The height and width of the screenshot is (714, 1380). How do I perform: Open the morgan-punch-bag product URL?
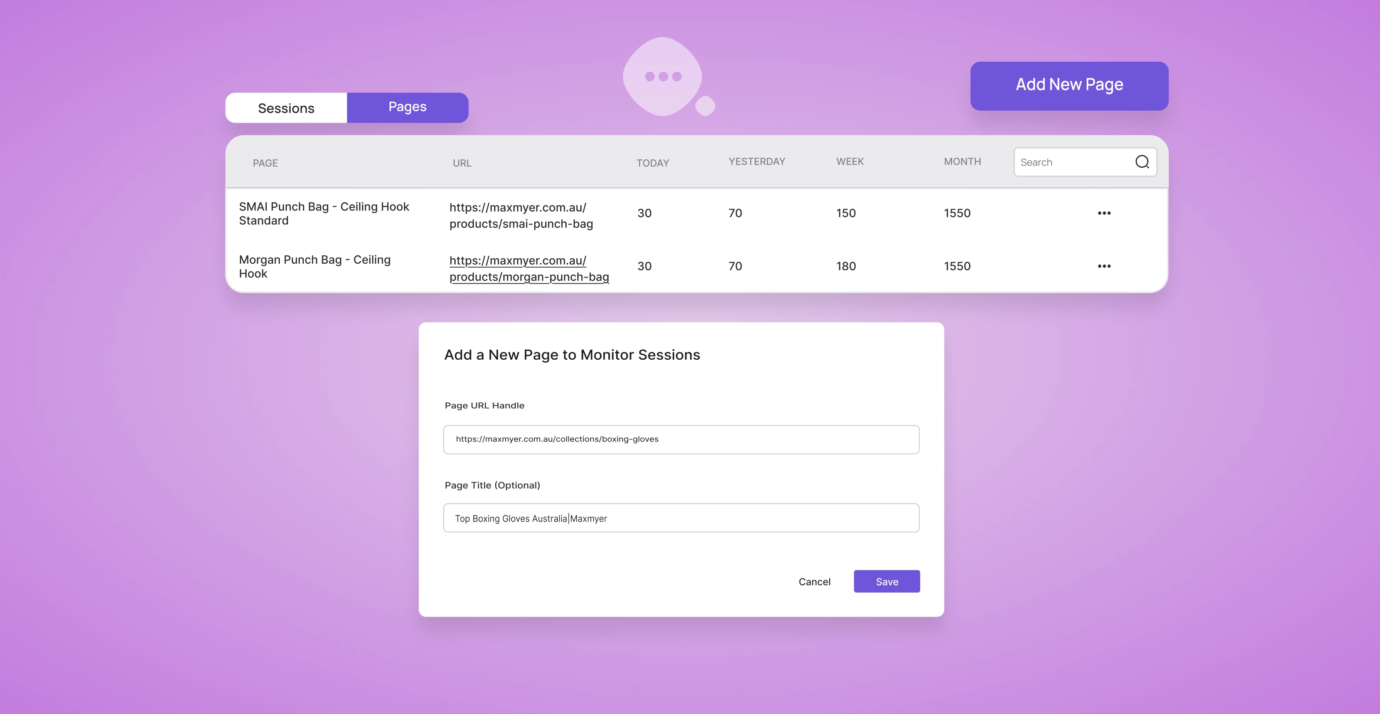coord(529,268)
